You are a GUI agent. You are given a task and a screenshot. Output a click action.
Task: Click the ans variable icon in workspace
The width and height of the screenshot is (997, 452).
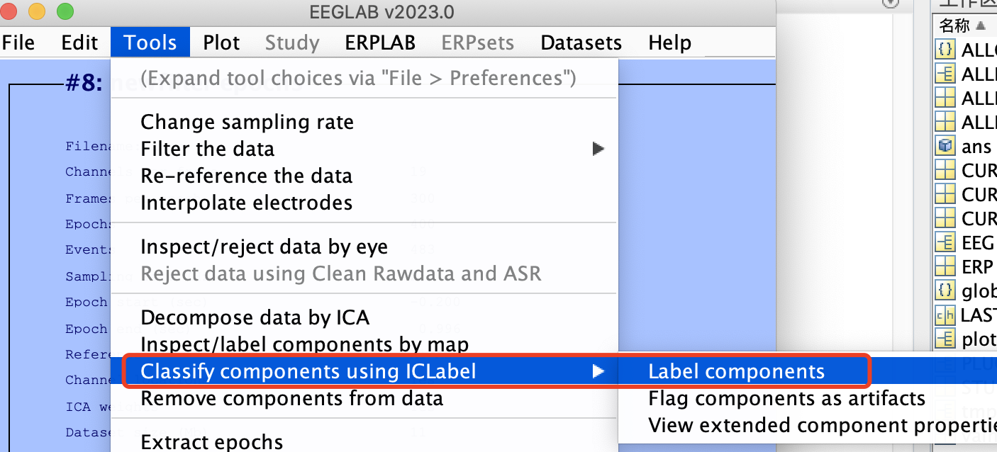pos(945,147)
